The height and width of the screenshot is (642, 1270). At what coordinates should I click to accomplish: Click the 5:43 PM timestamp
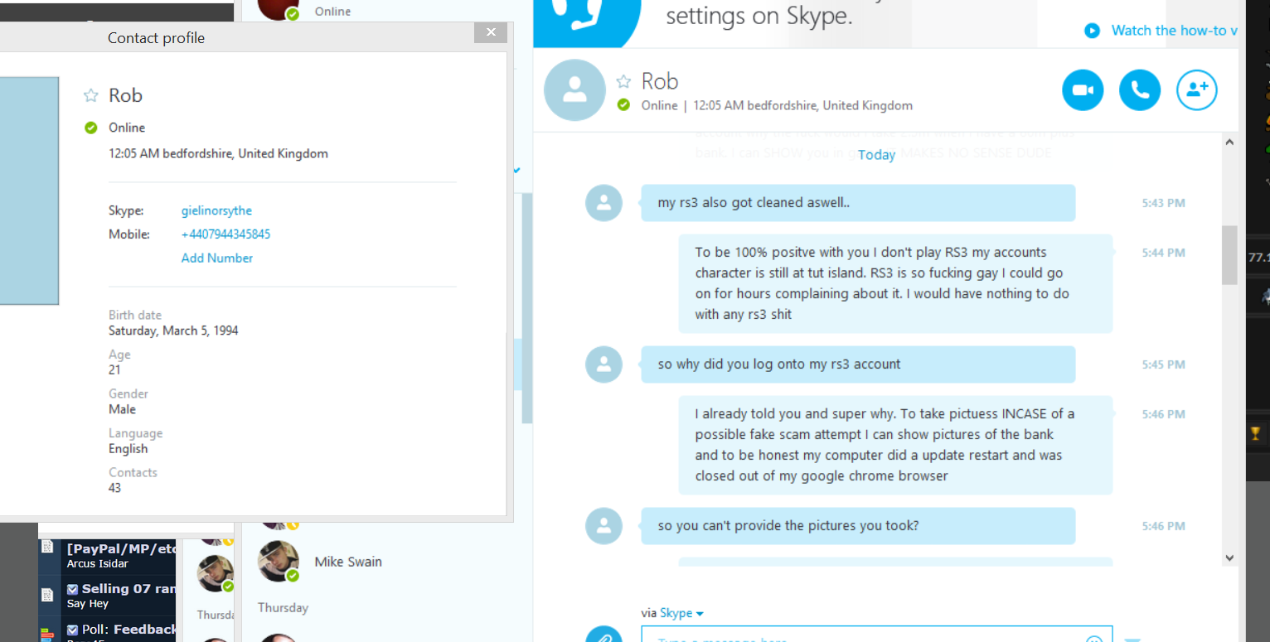click(x=1163, y=203)
